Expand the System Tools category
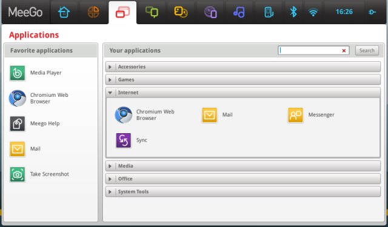Screen dimensions: 388x227 243,191
